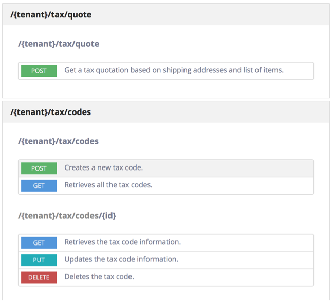The image size is (332, 301).
Task: Open 'Creates a new tax code.' operation
Action: tap(103, 167)
